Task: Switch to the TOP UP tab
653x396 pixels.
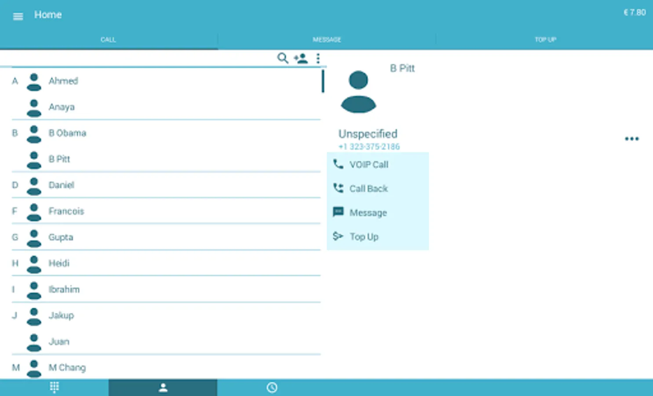Action: 545,40
